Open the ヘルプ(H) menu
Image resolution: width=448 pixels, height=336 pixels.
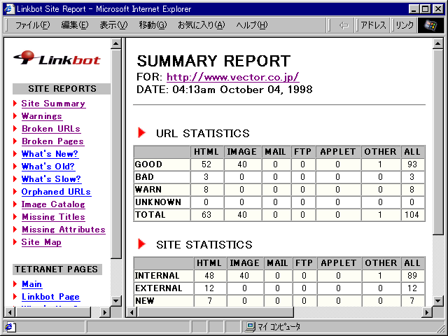tap(252, 25)
